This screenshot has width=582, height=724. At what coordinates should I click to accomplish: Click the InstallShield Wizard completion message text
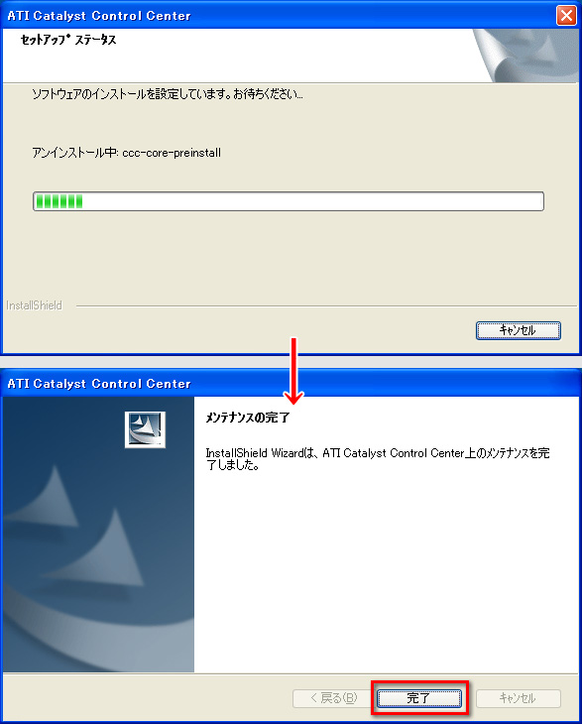pyautogui.click(x=377, y=458)
